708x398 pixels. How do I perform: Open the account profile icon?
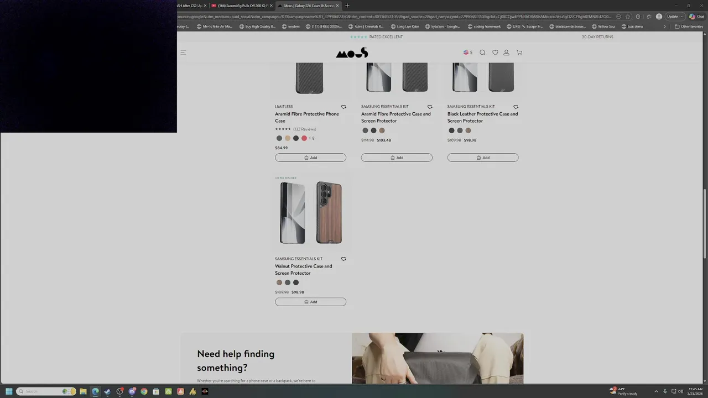point(506,53)
